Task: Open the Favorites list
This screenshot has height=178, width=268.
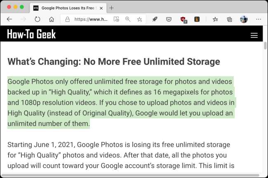Action: 216,19
